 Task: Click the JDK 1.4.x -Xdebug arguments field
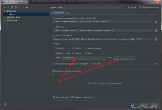102,30
